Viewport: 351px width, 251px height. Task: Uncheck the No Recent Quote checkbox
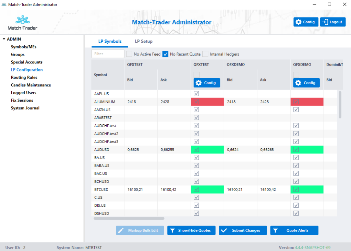pos(166,54)
